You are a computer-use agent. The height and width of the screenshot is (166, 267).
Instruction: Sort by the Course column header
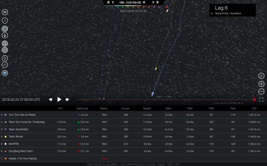pyautogui.click(x=125, y=109)
